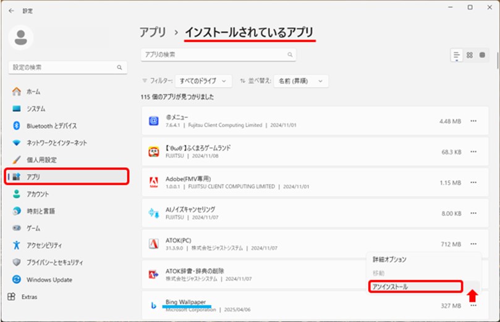Screen dimensions: 500x322
Task: Click the Bing Wallpaper app name
Action: [x=185, y=302]
